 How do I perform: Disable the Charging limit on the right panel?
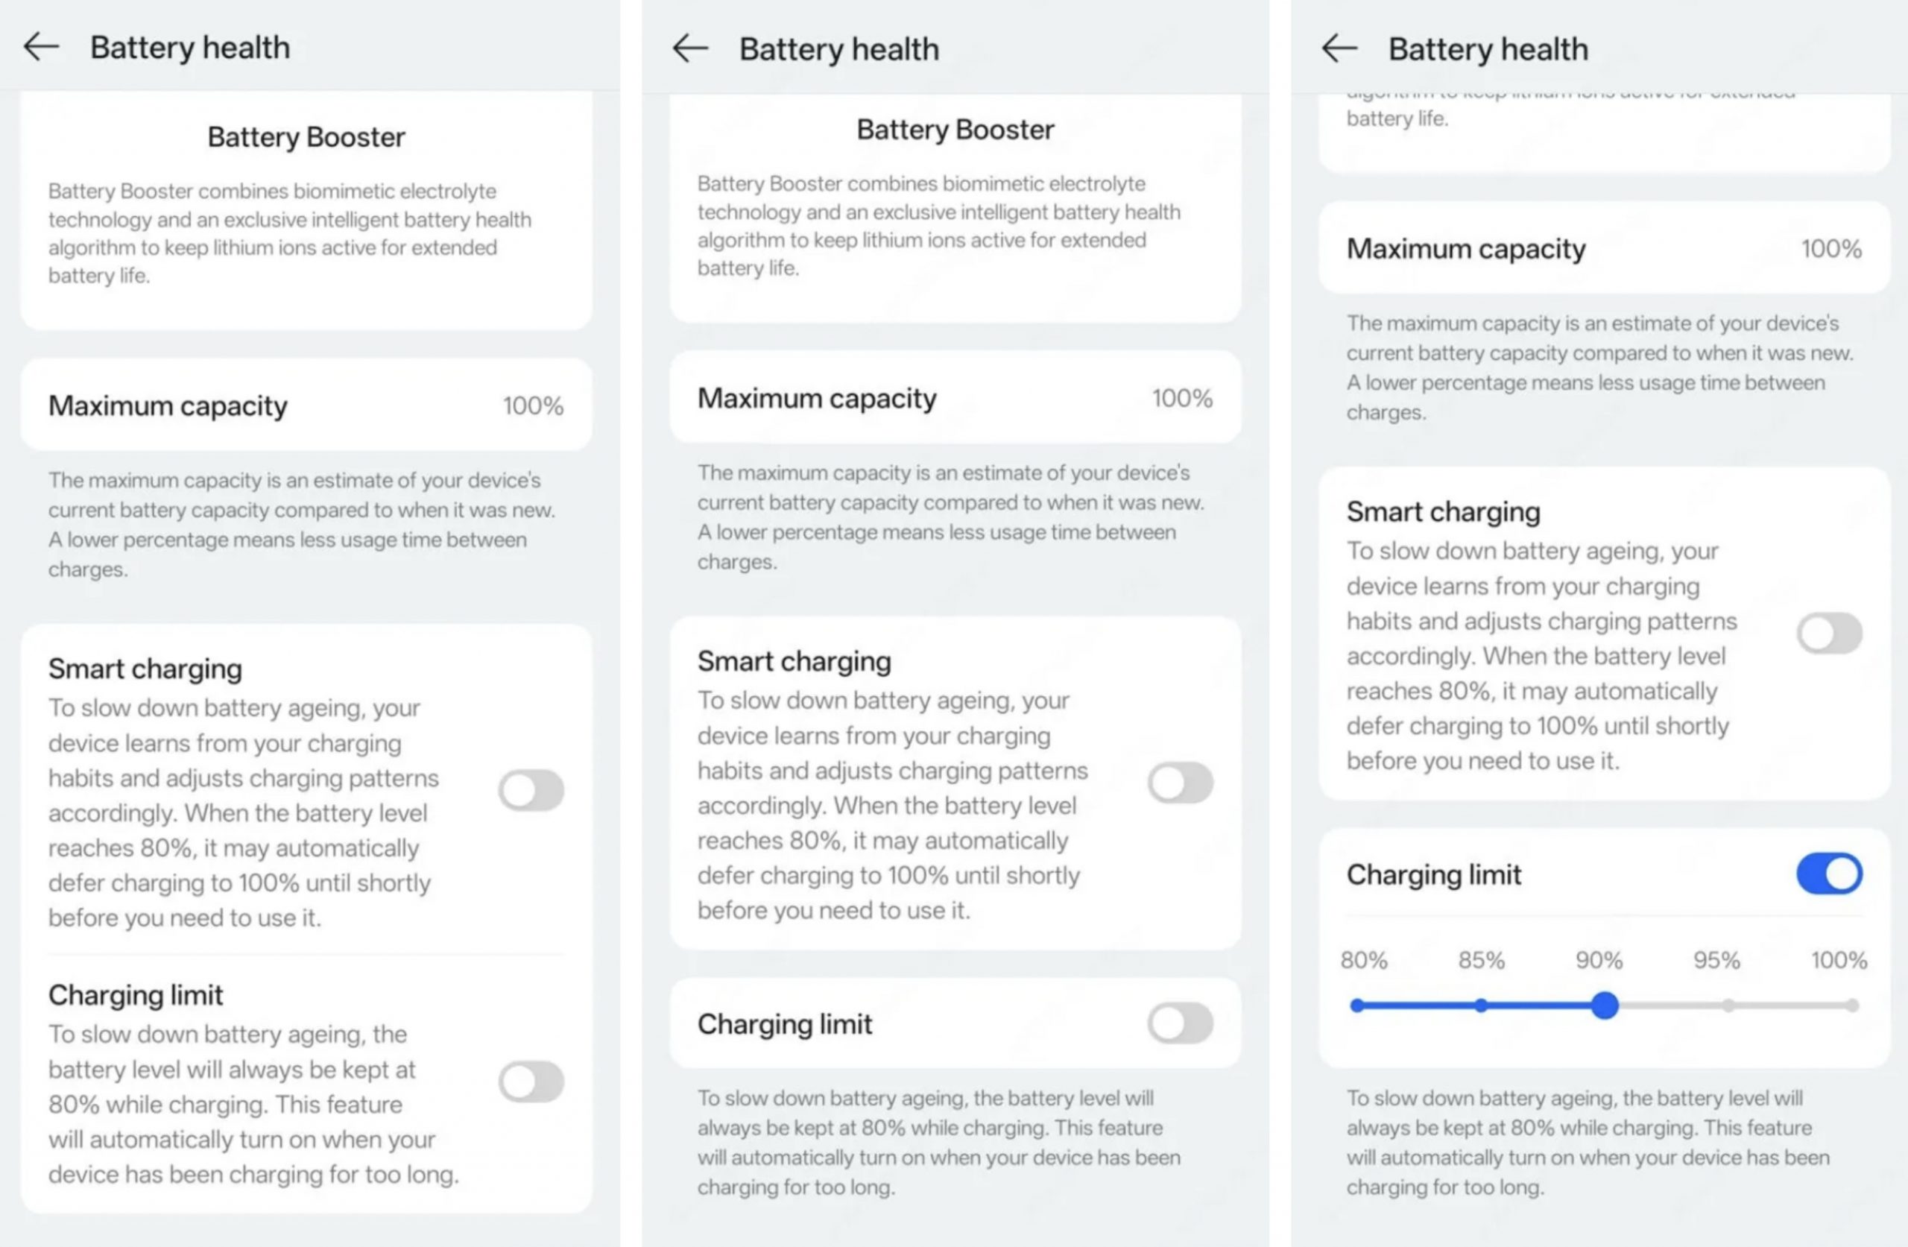pos(1829,874)
